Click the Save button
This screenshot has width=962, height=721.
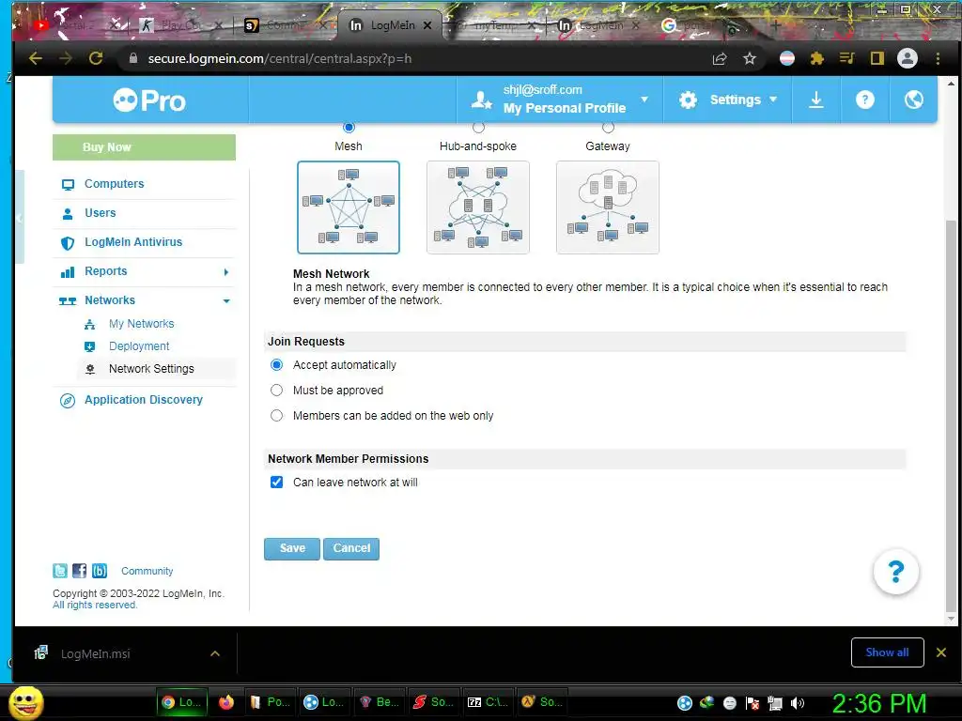pyautogui.click(x=292, y=548)
